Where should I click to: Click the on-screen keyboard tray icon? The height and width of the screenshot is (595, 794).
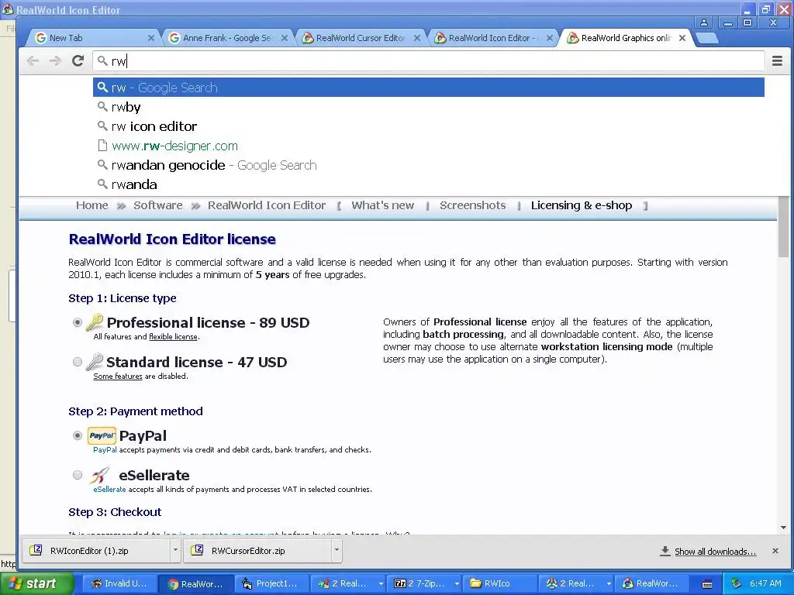click(x=707, y=584)
